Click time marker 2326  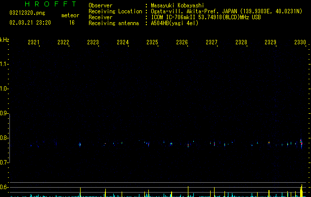(182, 42)
